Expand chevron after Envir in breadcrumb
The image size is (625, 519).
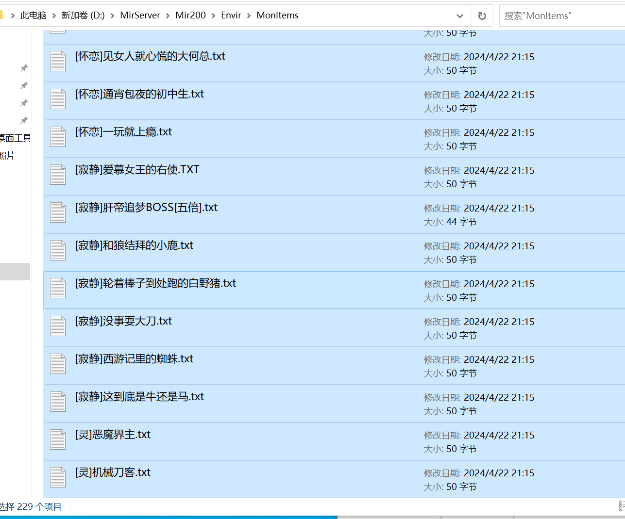(249, 16)
